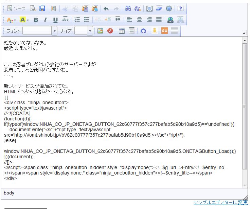Viewport: 251px width, 209px height.
Task: Undo the last edit with the back arrow
Action: pos(106,8)
